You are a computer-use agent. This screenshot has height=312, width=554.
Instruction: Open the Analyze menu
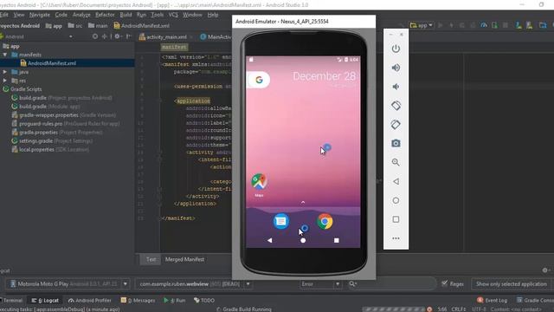(x=81, y=15)
